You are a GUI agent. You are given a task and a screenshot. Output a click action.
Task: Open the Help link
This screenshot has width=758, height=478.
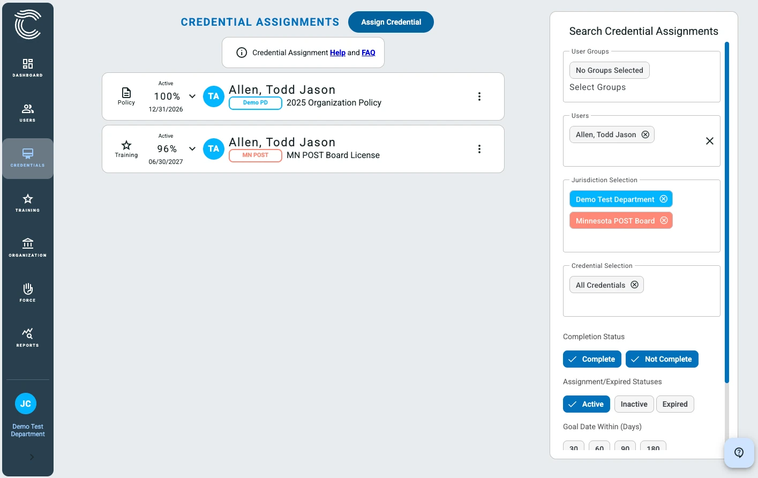point(337,53)
